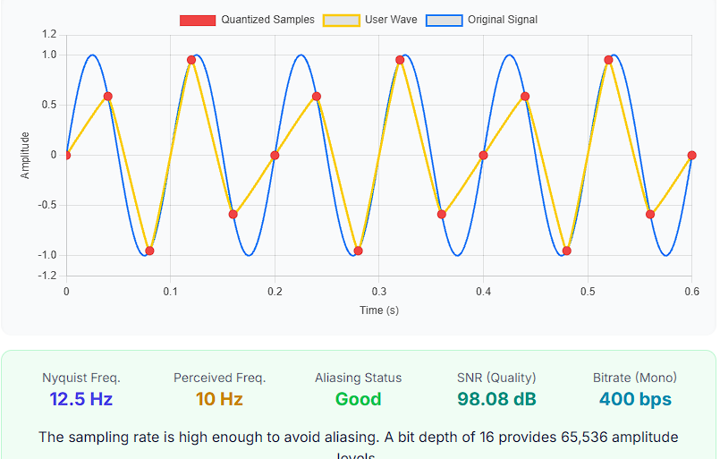Click the zero-amplitude sample at 0.4 s

click(x=483, y=156)
